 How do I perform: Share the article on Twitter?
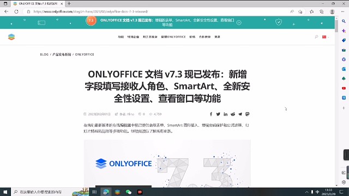pyautogui.click(x=218, y=114)
